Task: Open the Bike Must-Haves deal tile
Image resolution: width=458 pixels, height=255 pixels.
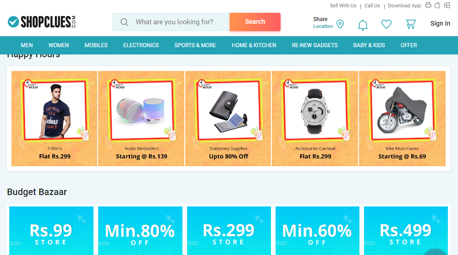Action: pyautogui.click(x=402, y=119)
